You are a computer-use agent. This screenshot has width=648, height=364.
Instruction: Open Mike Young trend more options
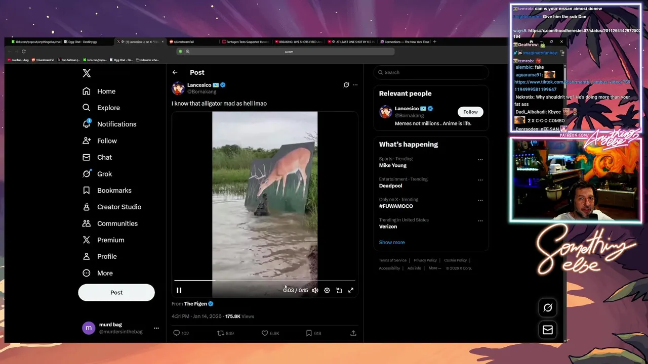point(480,160)
